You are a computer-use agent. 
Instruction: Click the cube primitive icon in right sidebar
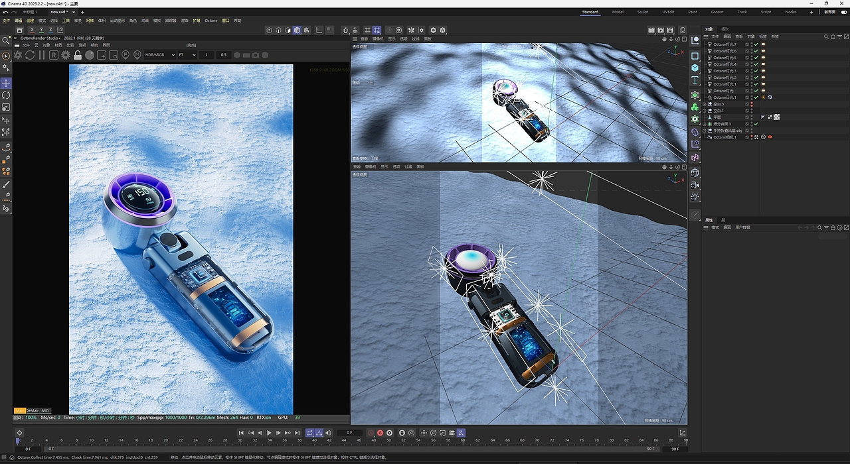pyautogui.click(x=695, y=67)
